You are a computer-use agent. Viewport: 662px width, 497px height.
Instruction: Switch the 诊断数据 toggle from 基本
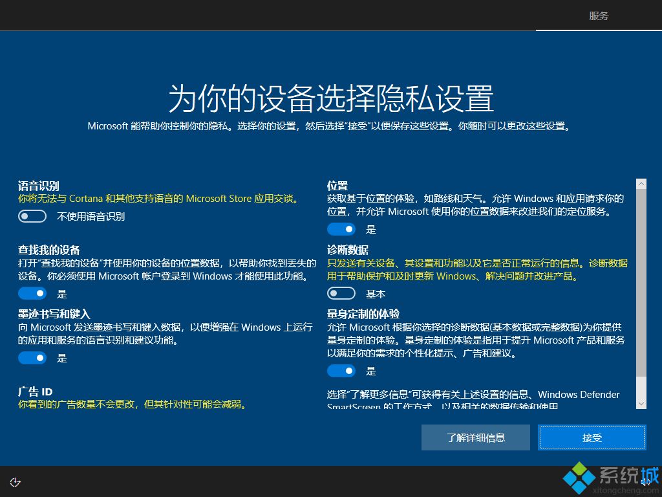tap(341, 293)
